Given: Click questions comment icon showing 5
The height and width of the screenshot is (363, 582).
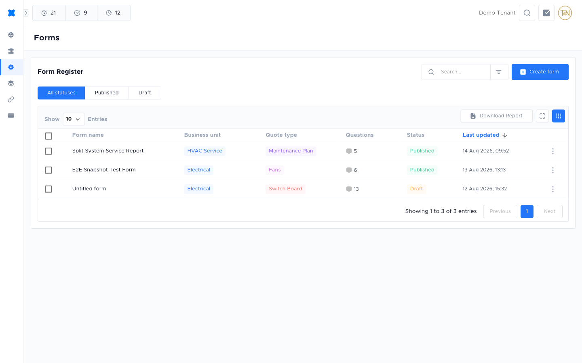Looking at the screenshot, I should point(349,151).
